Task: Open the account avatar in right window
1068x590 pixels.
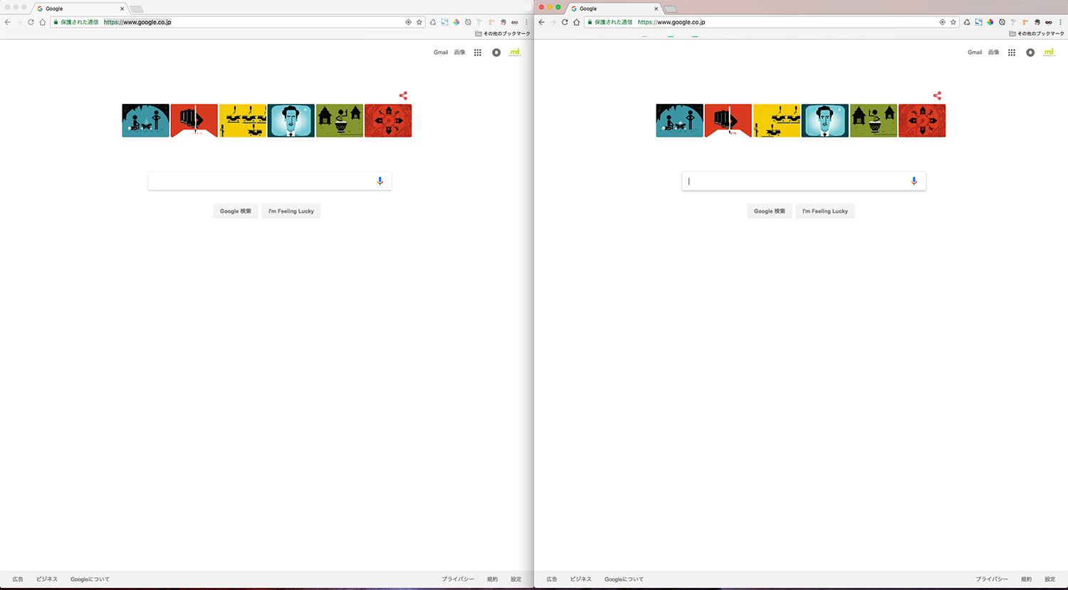Action: (x=1049, y=52)
